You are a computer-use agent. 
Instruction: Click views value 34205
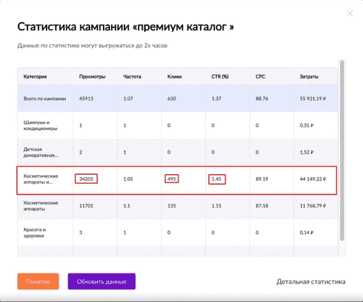(x=86, y=179)
